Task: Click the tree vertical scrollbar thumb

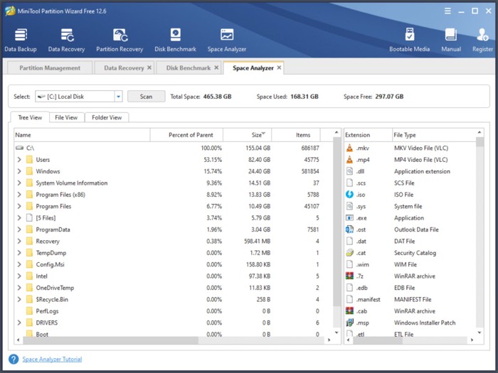Action: pos(337,222)
